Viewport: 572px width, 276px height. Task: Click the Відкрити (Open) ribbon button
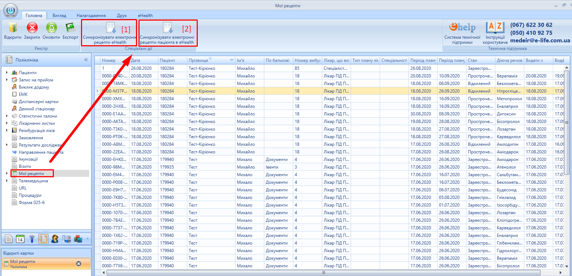click(13, 31)
